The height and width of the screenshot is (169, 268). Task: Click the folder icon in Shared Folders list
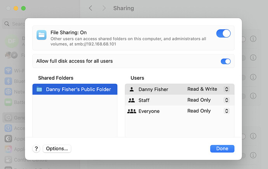coord(39,89)
